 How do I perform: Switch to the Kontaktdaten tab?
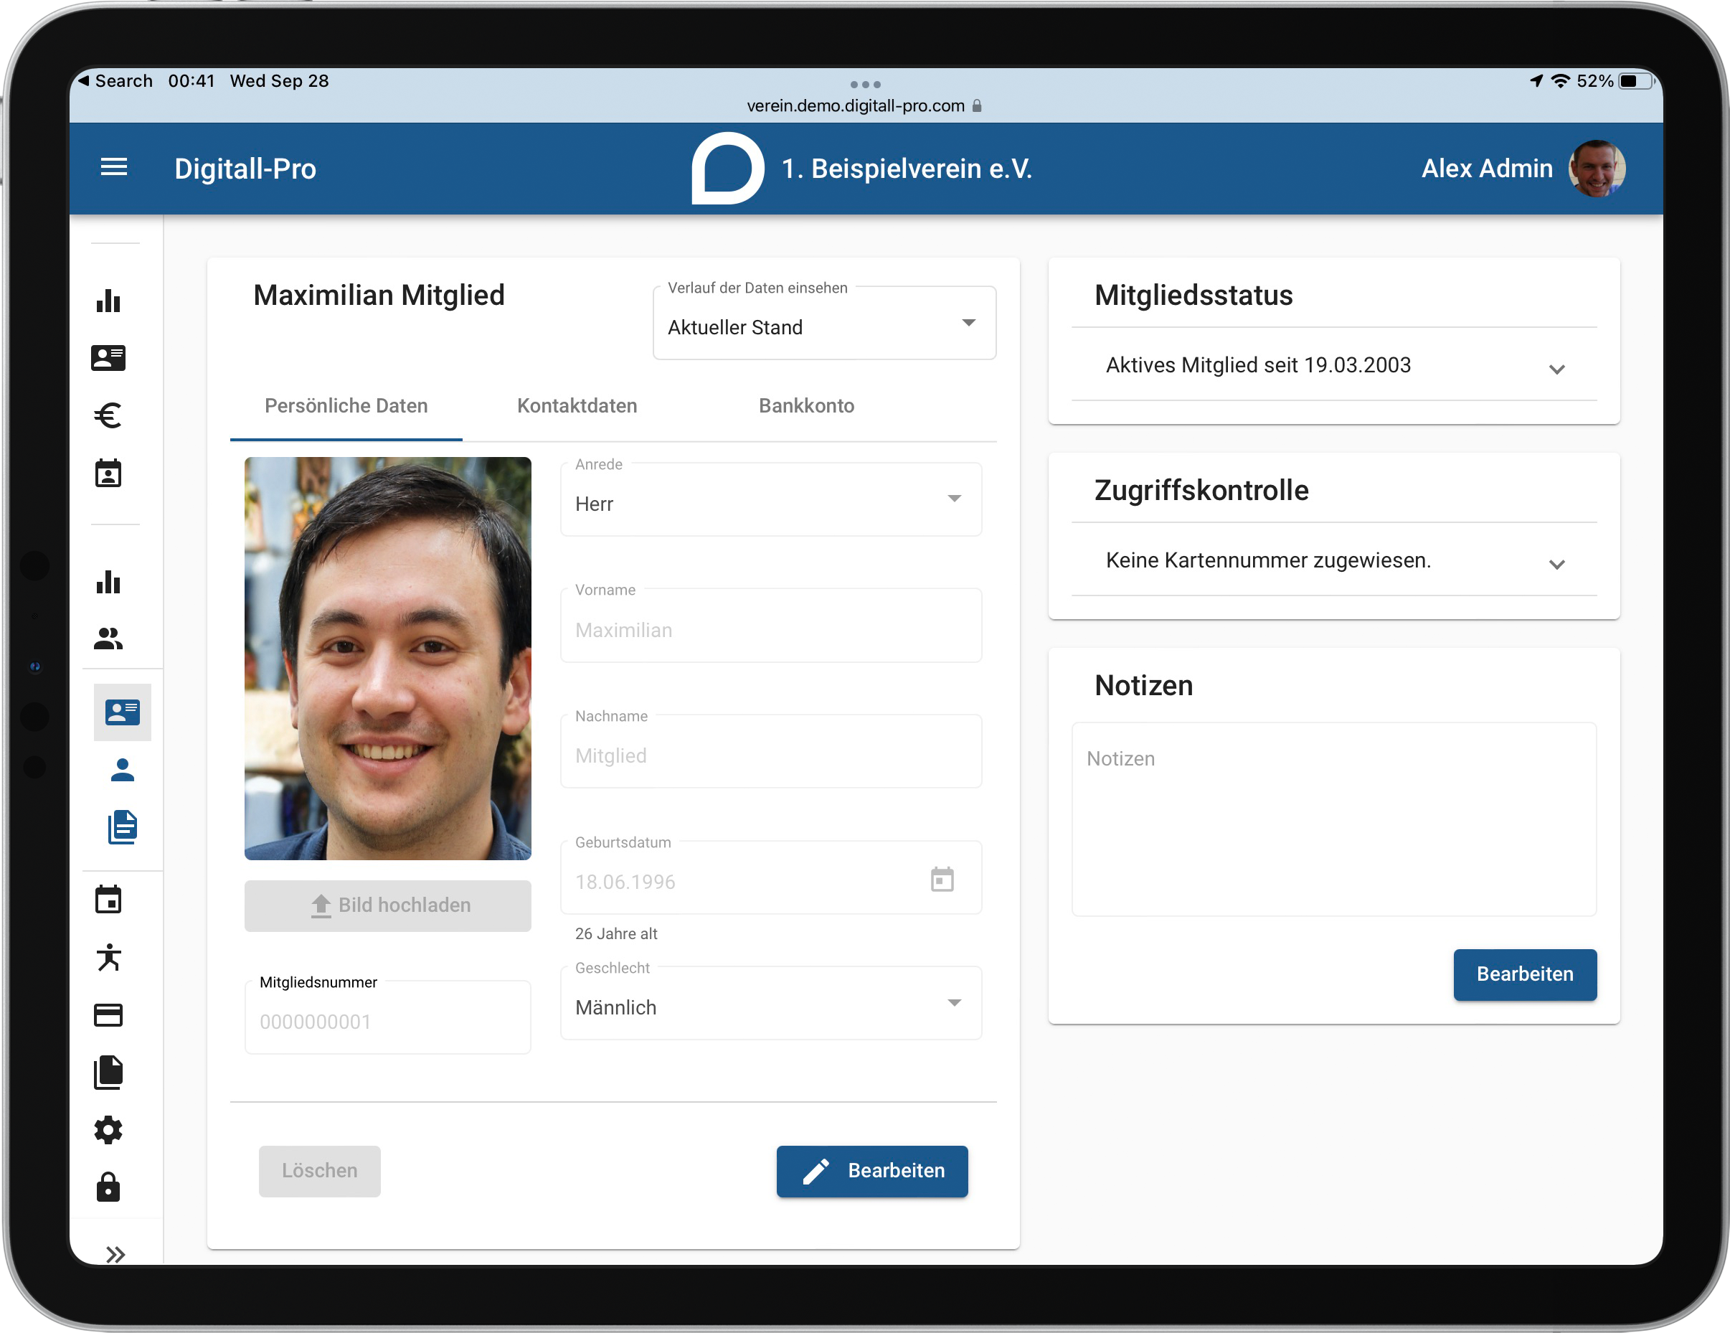pos(577,406)
